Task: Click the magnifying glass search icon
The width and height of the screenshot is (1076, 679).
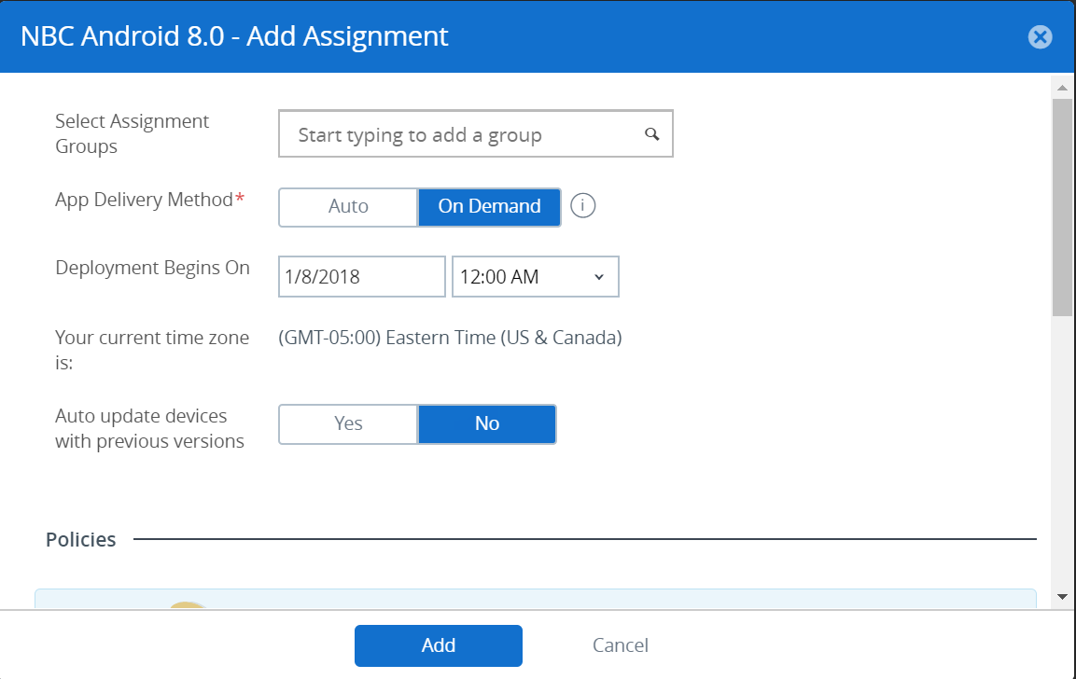Action: click(x=650, y=133)
